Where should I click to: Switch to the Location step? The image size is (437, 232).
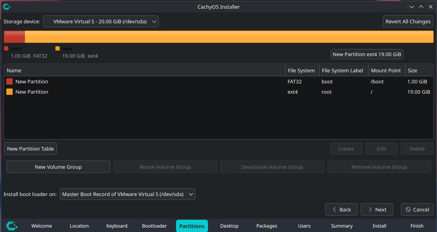pos(79,226)
